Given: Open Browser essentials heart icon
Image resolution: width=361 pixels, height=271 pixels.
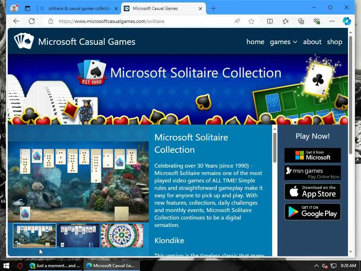Looking at the screenshot, I should 317,21.
